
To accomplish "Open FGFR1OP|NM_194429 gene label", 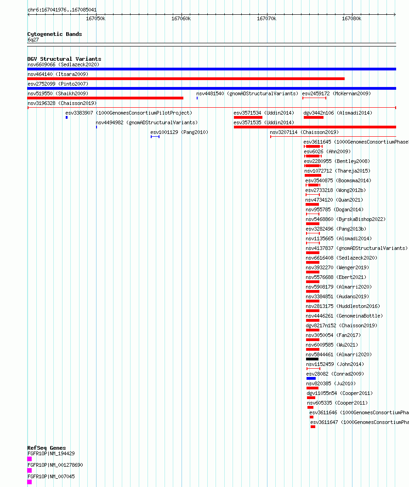I will coord(51,453).
